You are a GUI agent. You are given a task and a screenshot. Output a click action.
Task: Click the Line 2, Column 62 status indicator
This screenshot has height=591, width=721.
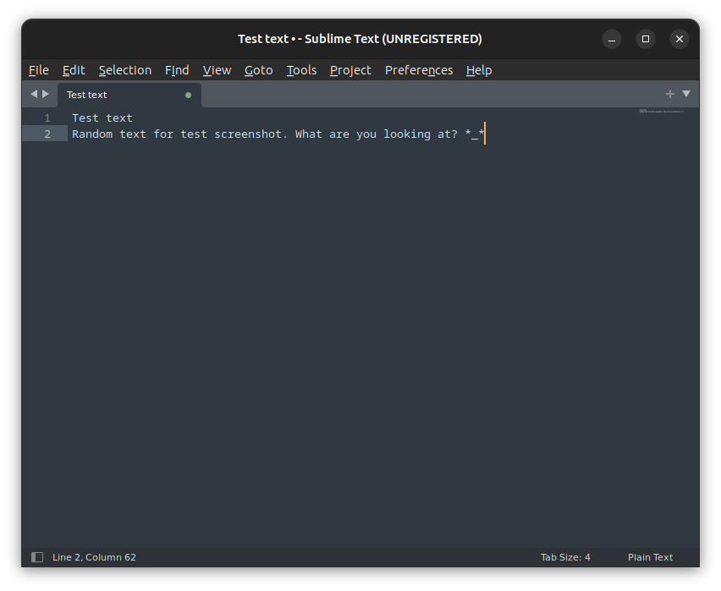point(93,556)
